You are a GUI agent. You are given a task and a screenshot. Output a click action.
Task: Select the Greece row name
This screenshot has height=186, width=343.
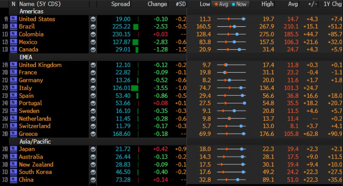28,134
